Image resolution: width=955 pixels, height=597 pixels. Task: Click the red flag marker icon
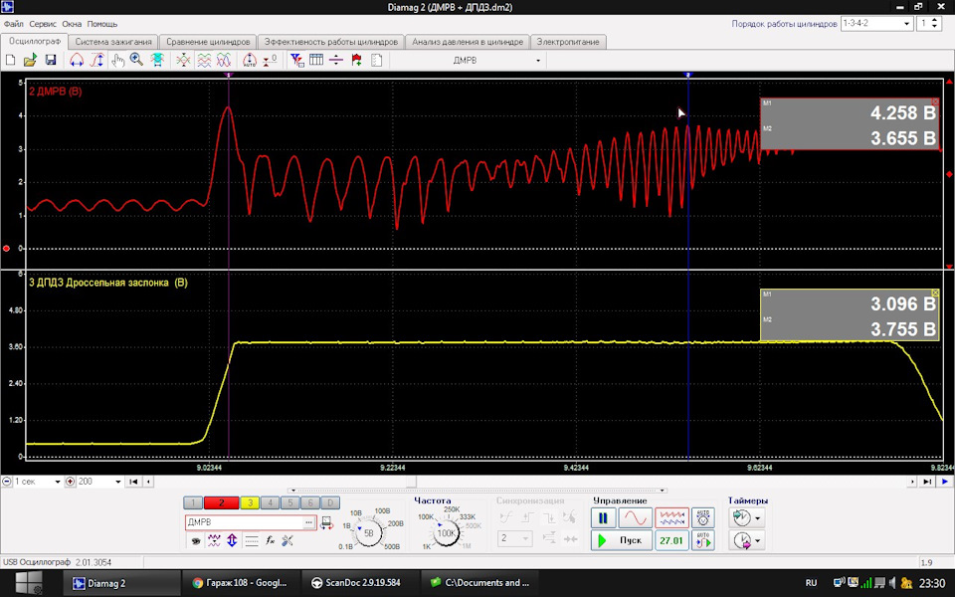(x=356, y=60)
